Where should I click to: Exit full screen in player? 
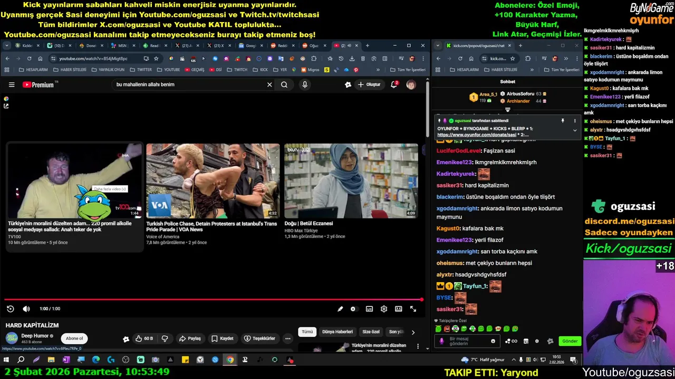pyautogui.click(x=413, y=309)
